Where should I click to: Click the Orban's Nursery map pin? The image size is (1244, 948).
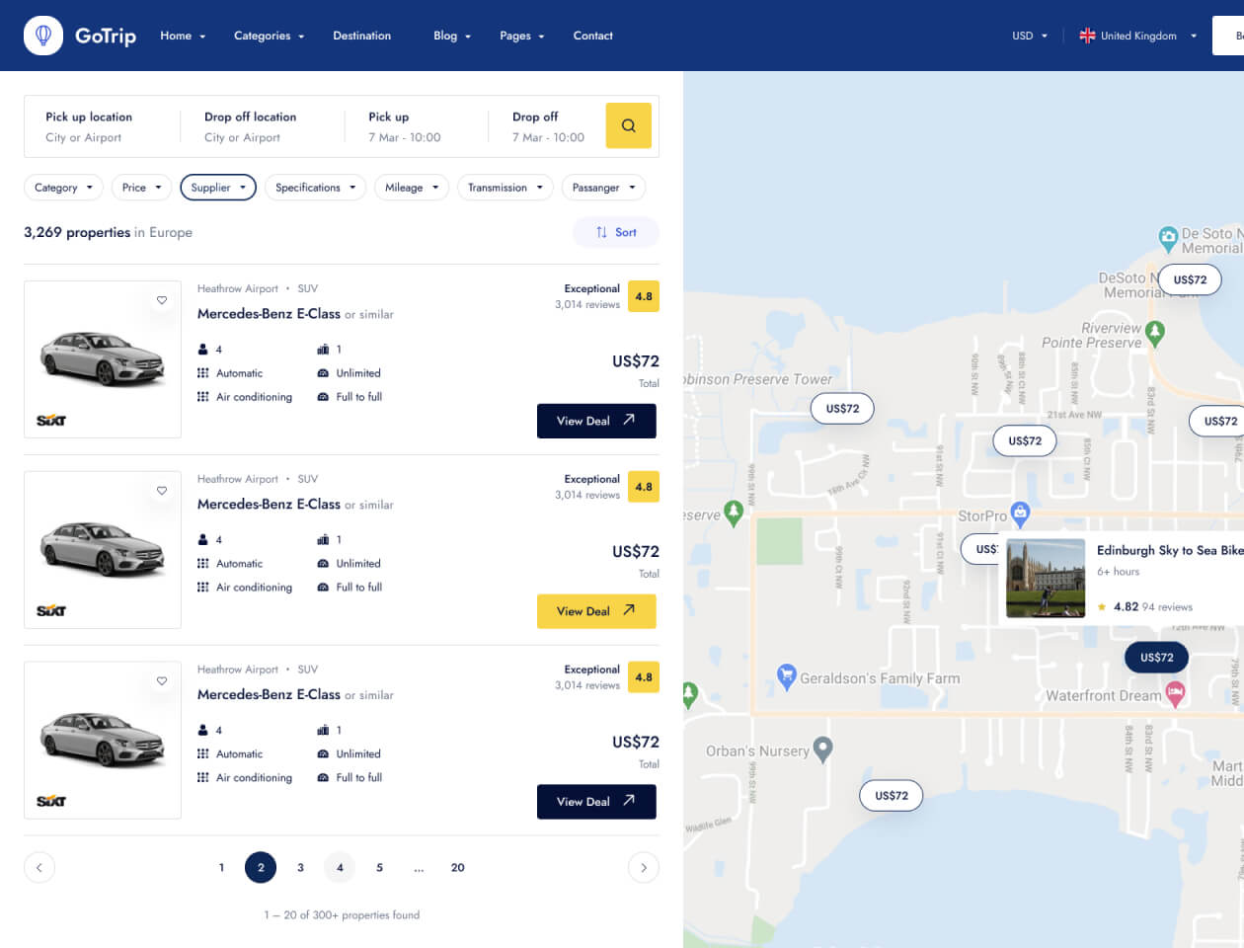[x=822, y=749]
